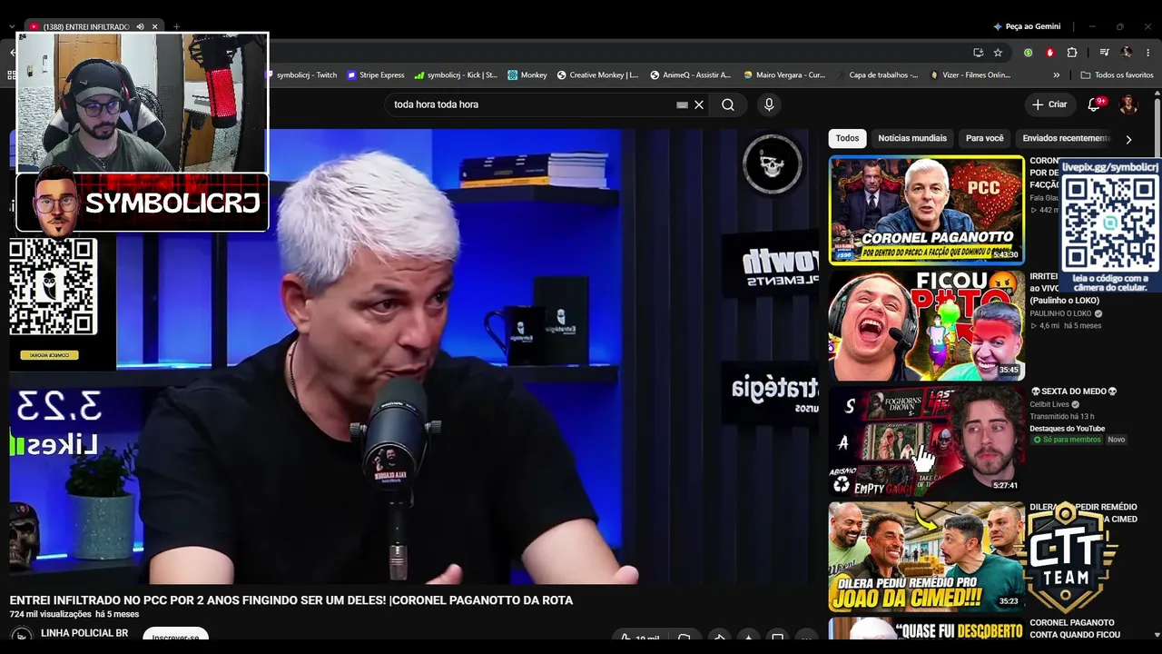Screen dimensions: 1162x654
Task: Open the Capa de trabalhos bookmark
Action: click(877, 75)
